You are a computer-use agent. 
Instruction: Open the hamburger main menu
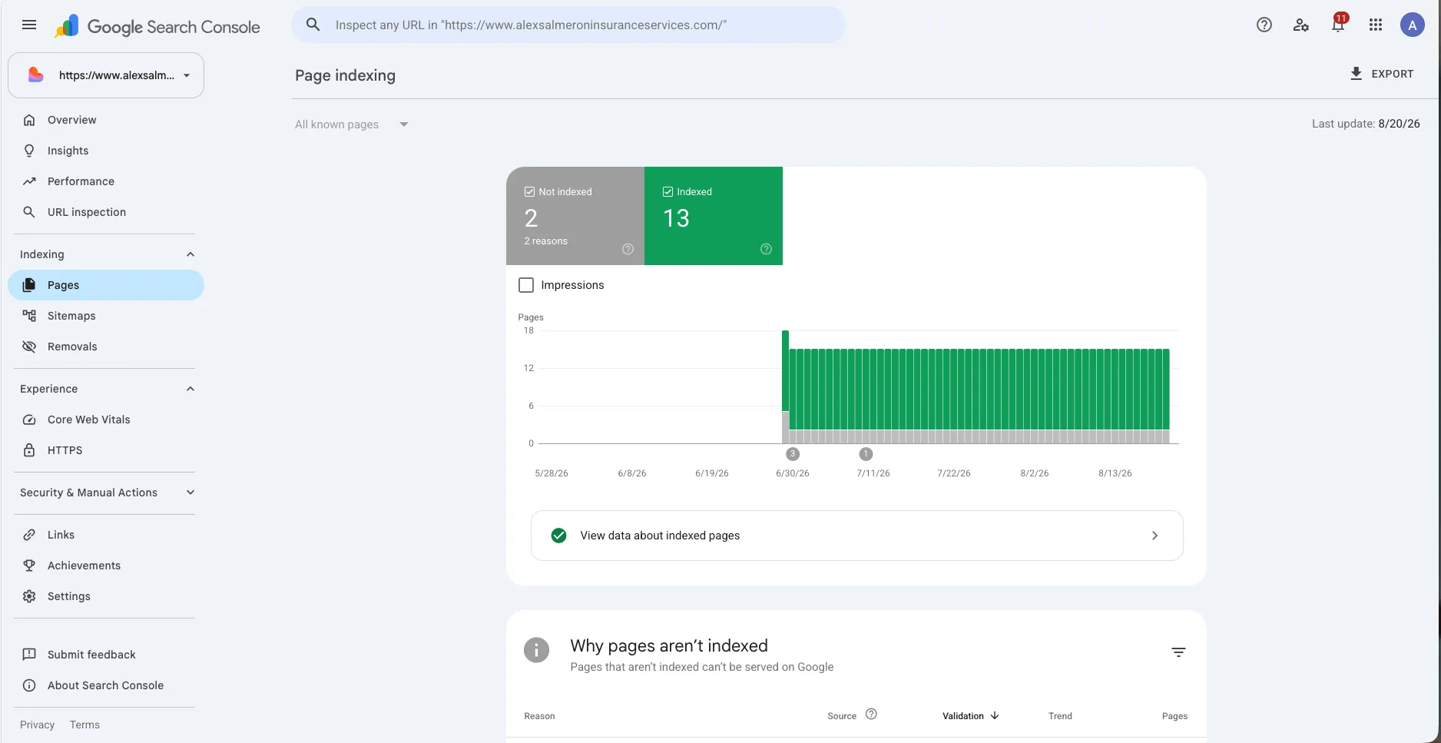pos(29,25)
